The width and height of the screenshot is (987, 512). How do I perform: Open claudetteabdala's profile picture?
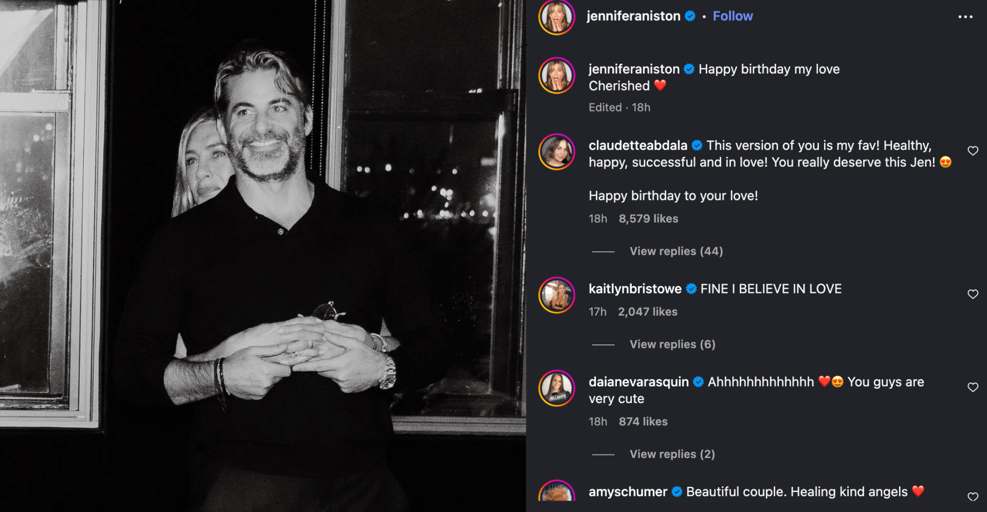click(557, 152)
